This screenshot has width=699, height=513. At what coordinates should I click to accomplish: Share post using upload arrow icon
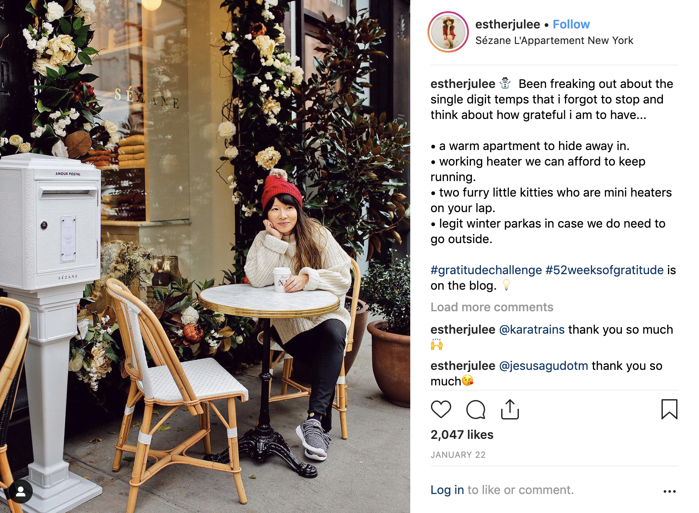pos(510,410)
